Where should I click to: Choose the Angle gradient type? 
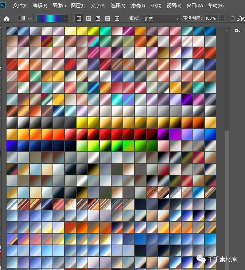click(x=98, y=19)
